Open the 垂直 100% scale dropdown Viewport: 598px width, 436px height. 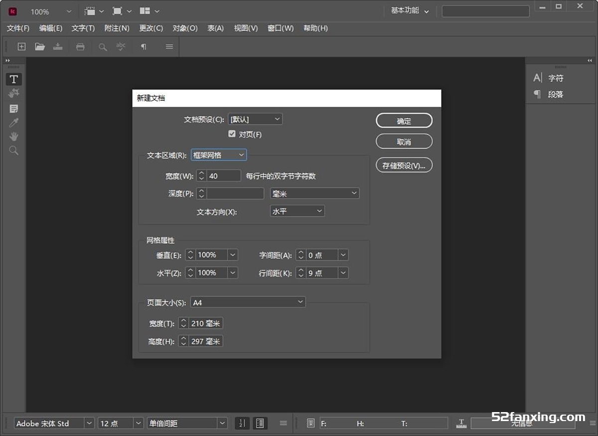(233, 255)
